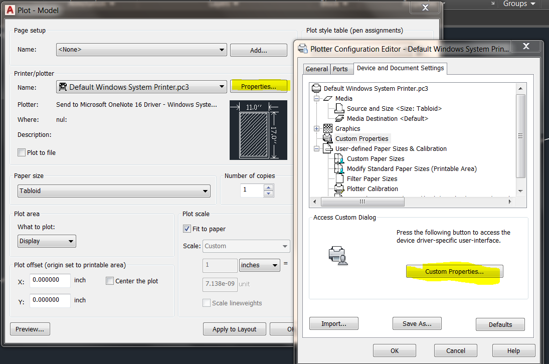Open the Scale Custom dropdown
The width and height of the screenshot is (549, 364).
[247, 246]
